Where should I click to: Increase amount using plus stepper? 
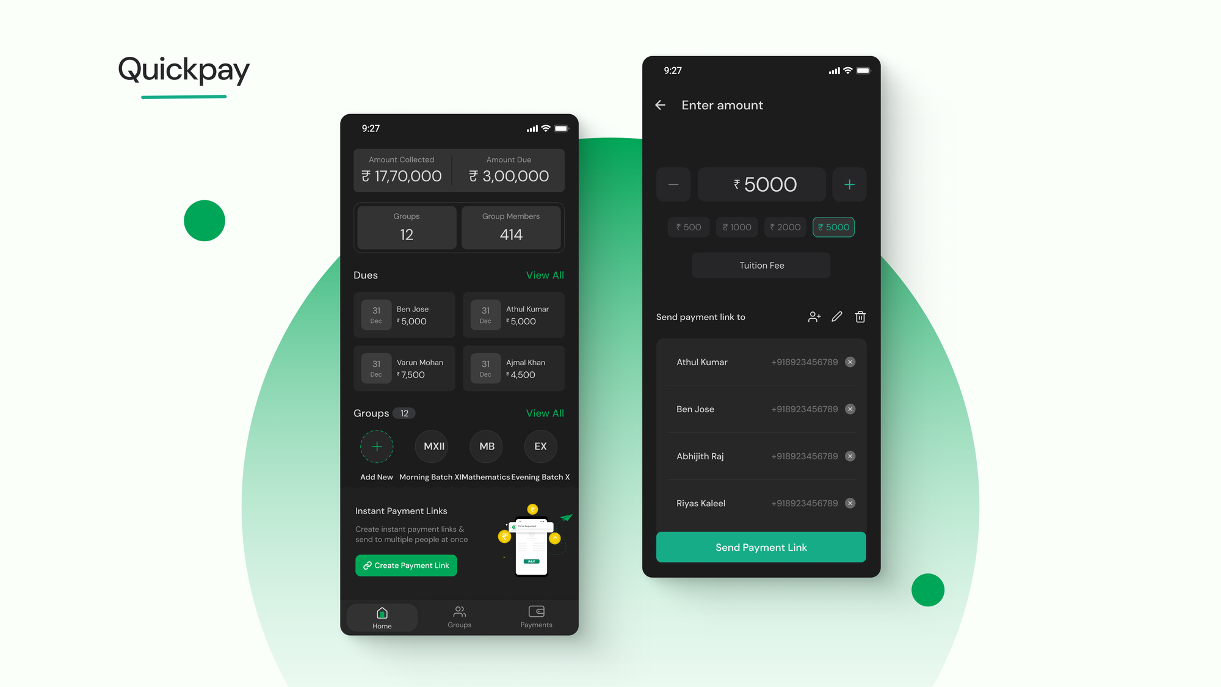[x=849, y=184]
